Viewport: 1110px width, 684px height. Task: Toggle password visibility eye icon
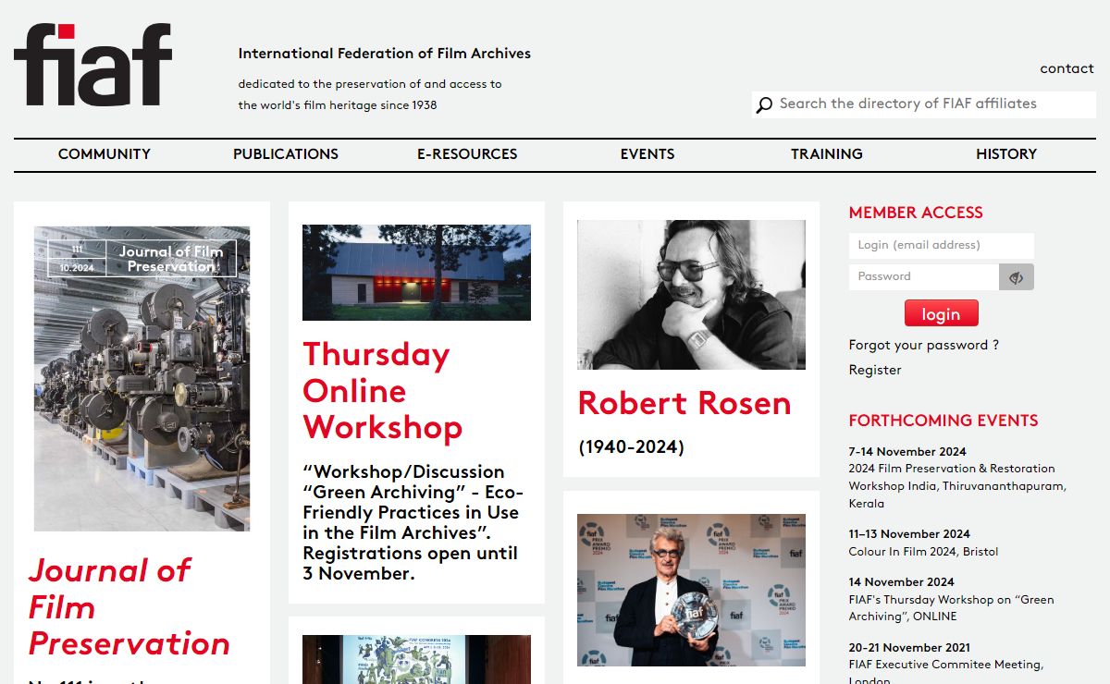tap(1017, 277)
